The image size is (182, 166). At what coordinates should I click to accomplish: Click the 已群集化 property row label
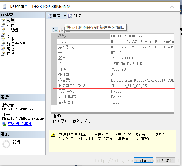[x=66, y=91]
